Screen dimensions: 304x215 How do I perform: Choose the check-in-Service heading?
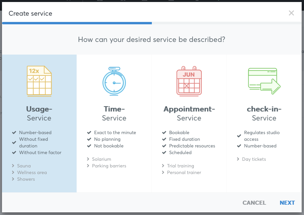click(x=264, y=113)
